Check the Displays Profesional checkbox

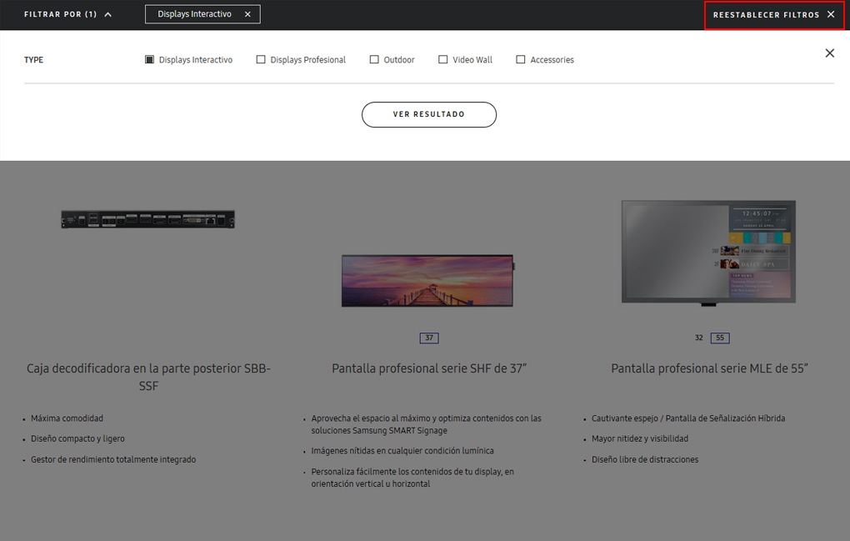pyautogui.click(x=261, y=60)
